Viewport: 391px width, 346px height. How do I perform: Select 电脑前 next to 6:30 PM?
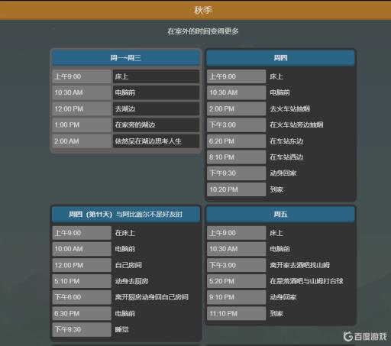(124, 314)
